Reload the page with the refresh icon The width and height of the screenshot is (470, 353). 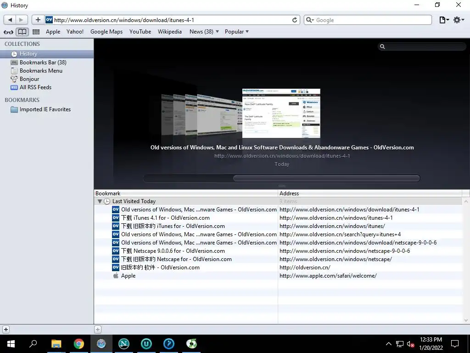294,20
